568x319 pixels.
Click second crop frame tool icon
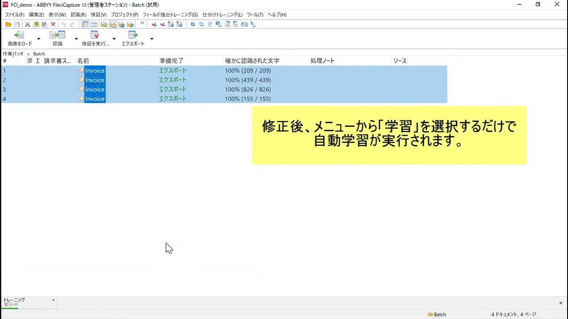pyautogui.click(x=201, y=24)
